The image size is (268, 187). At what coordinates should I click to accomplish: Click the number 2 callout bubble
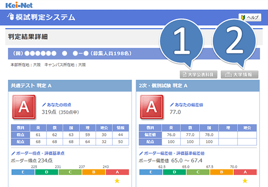point(234,42)
